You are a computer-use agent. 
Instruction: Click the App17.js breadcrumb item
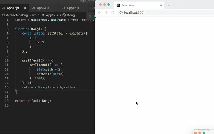(52, 15)
